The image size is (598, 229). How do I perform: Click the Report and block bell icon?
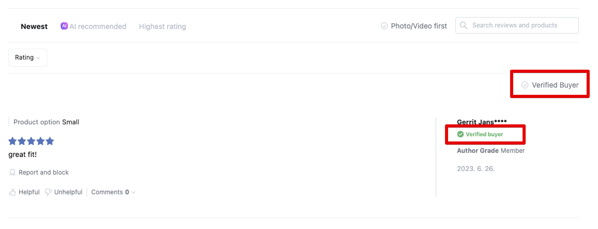tap(12, 172)
